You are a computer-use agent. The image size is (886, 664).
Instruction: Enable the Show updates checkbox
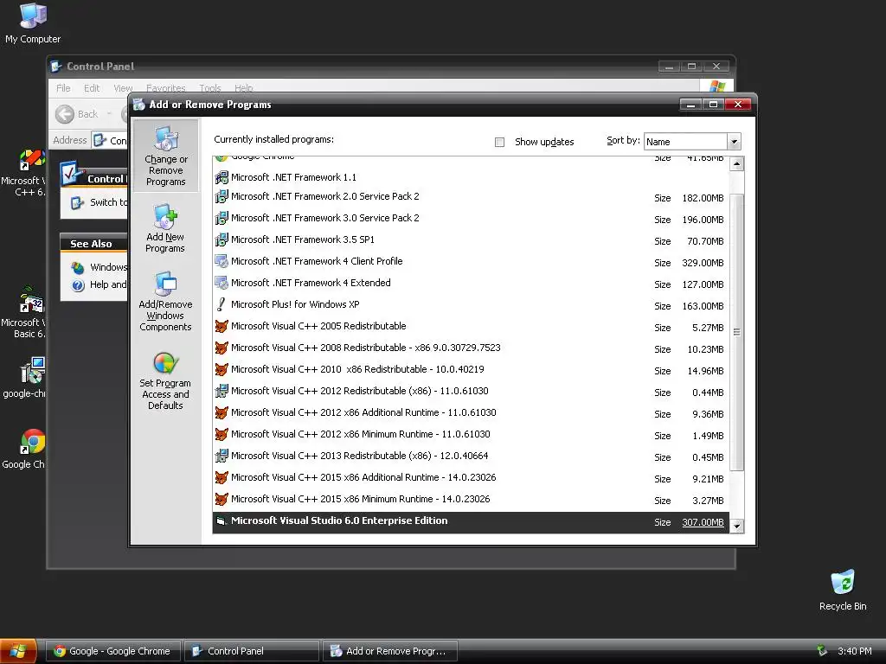click(x=499, y=142)
